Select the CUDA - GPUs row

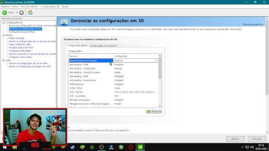(x=113, y=88)
